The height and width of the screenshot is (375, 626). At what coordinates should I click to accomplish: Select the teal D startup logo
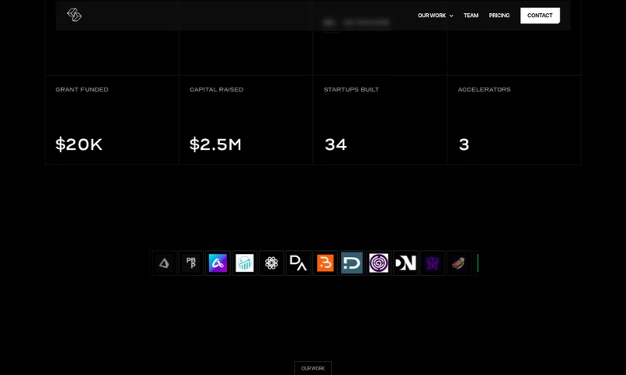point(352,263)
